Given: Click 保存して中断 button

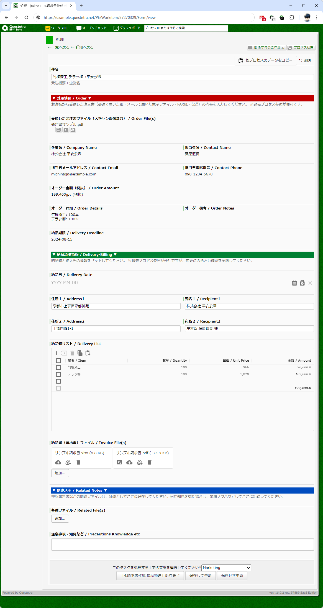Looking at the screenshot, I should pos(200,575).
